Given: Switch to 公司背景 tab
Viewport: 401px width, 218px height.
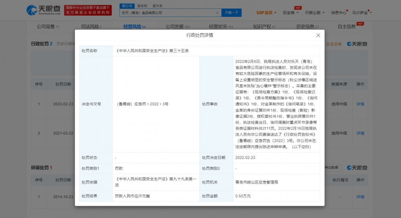Looking at the screenshot, I should (x=48, y=26).
